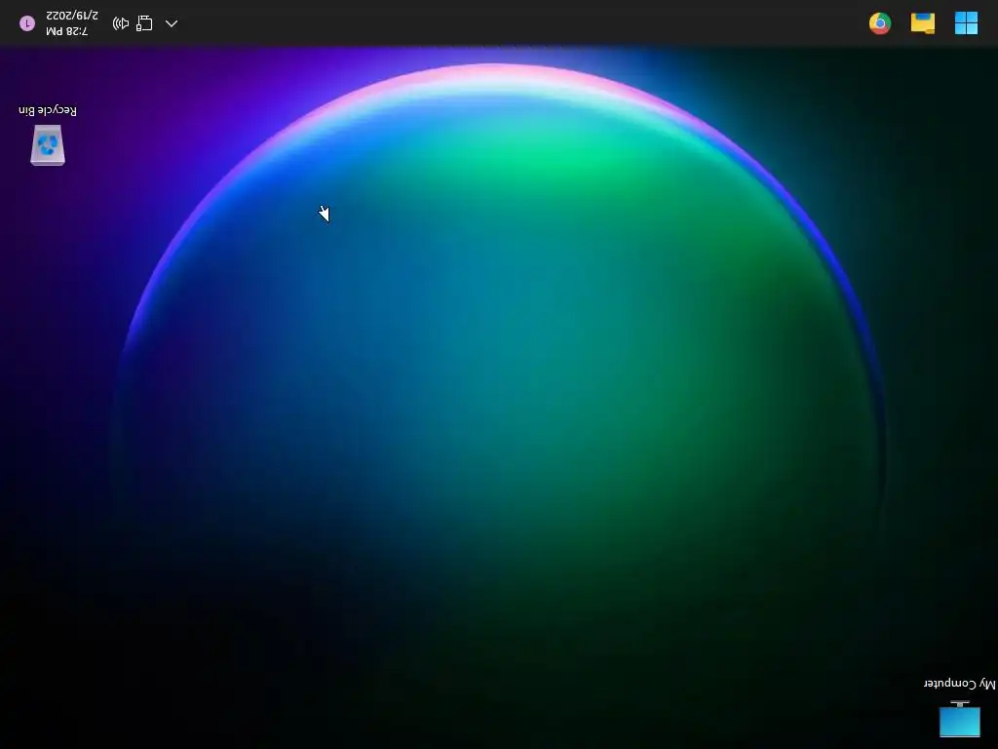Screen dimensions: 998x749
Task: Click the Recycle Bin label text
Action: [48, 110]
